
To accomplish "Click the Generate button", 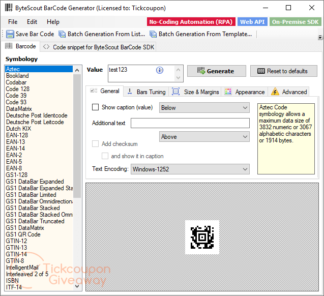I will click(x=217, y=71).
